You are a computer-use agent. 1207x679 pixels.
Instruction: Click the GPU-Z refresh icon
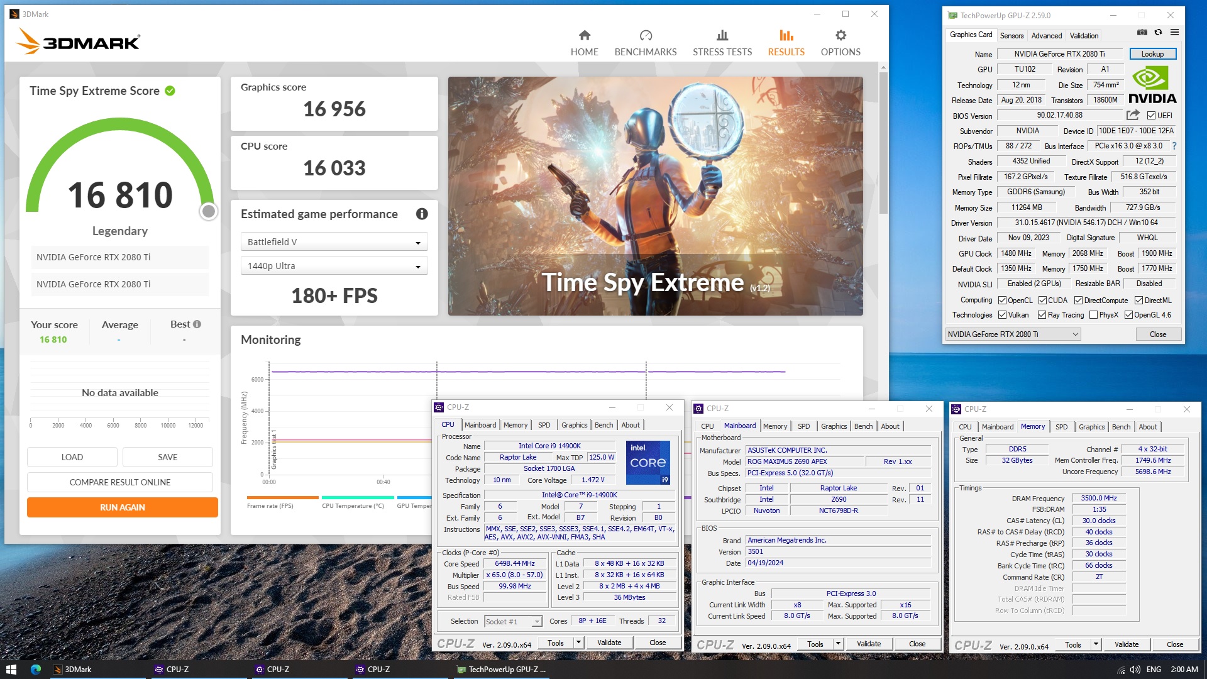(1158, 32)
